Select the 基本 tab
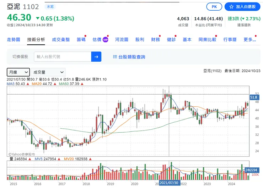The image size is (263, 190). point(187,40)
